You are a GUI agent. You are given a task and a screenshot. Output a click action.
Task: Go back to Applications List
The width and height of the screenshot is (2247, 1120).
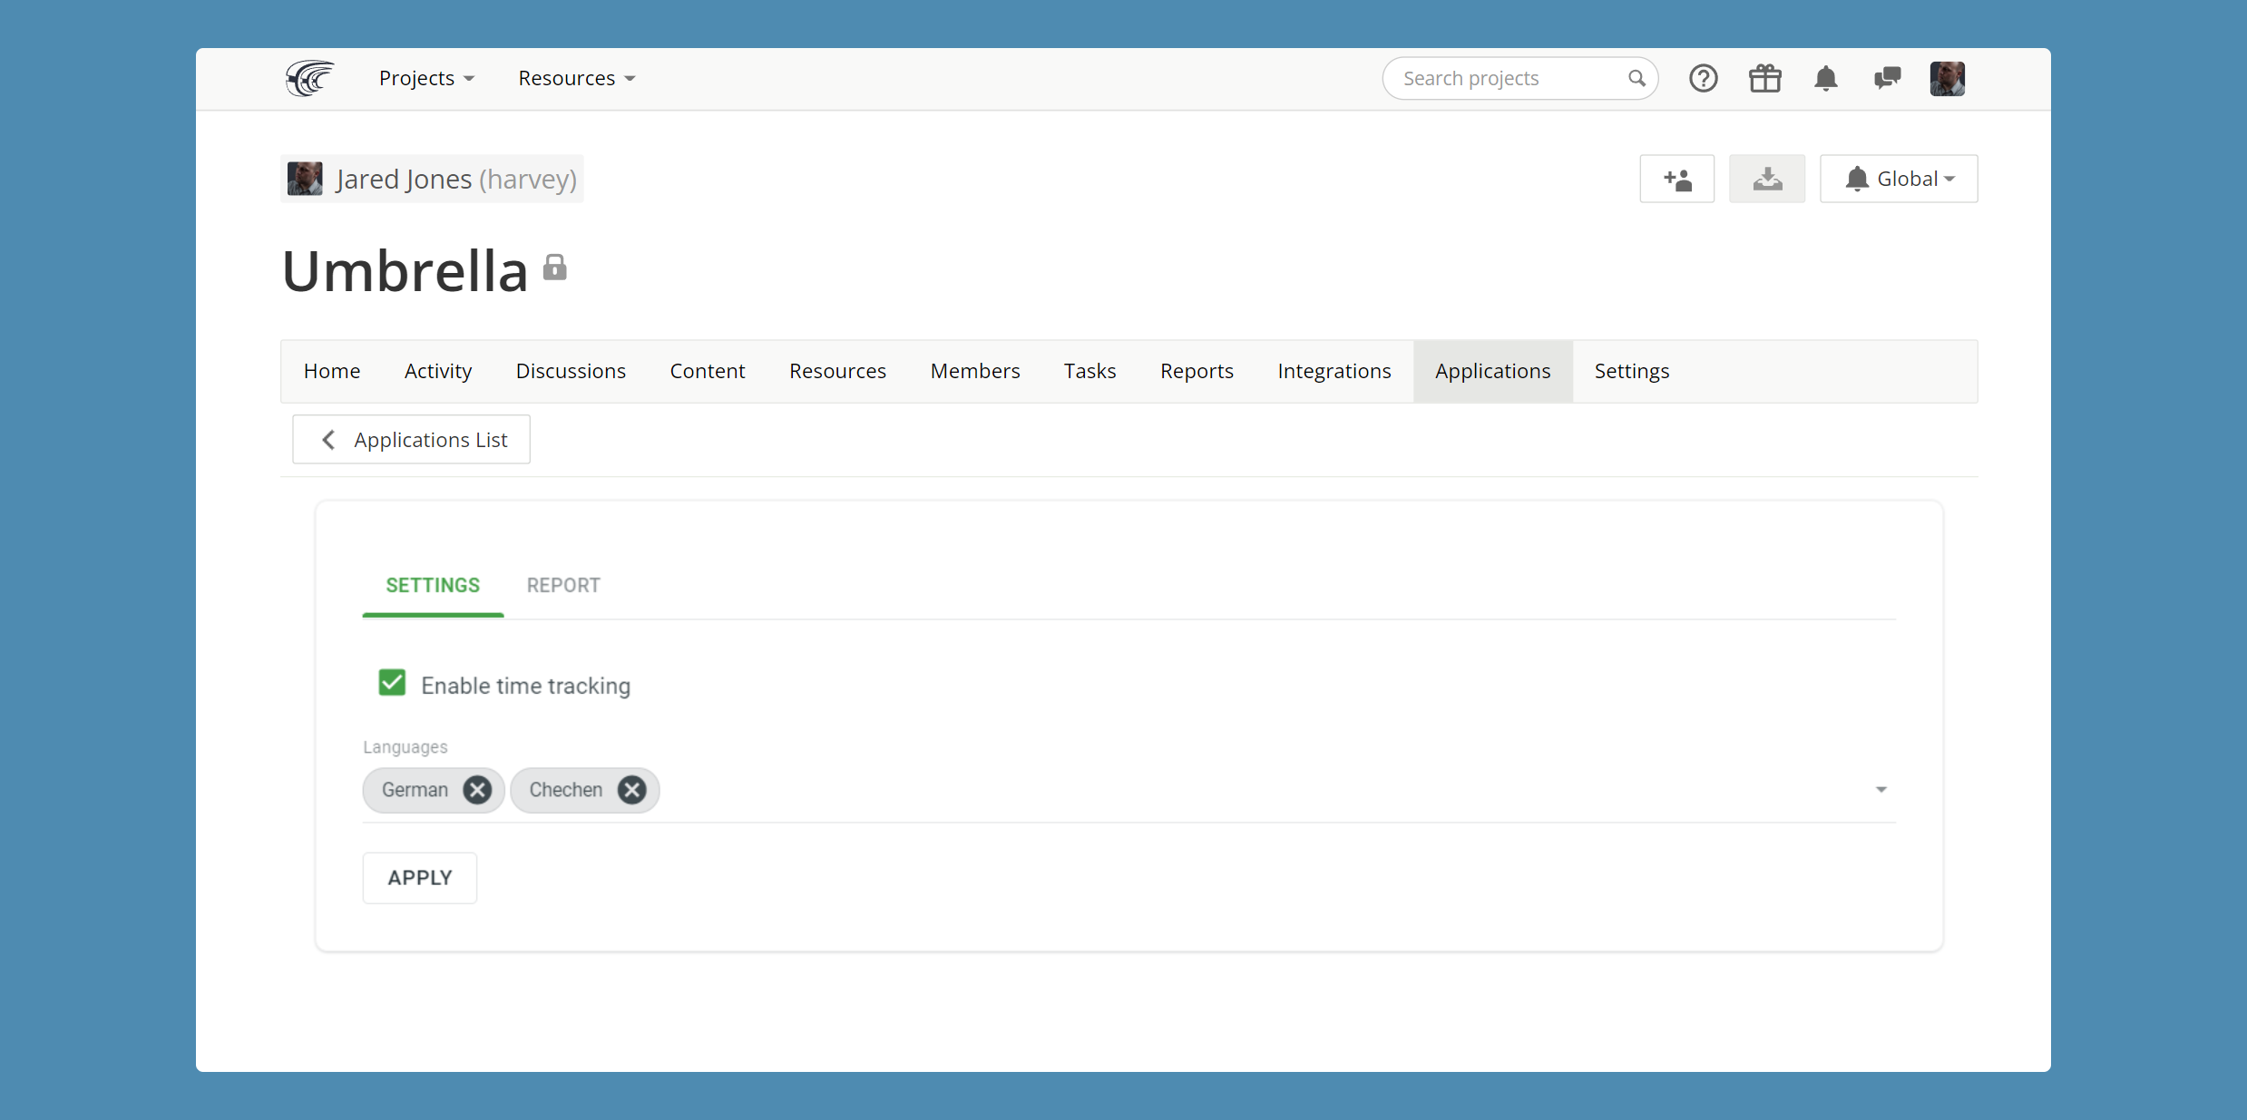(411, 440)
